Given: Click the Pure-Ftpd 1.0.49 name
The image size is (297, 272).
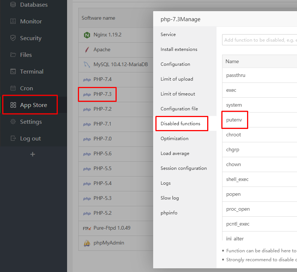Looking at the screenshot, I should click(112, 228).
